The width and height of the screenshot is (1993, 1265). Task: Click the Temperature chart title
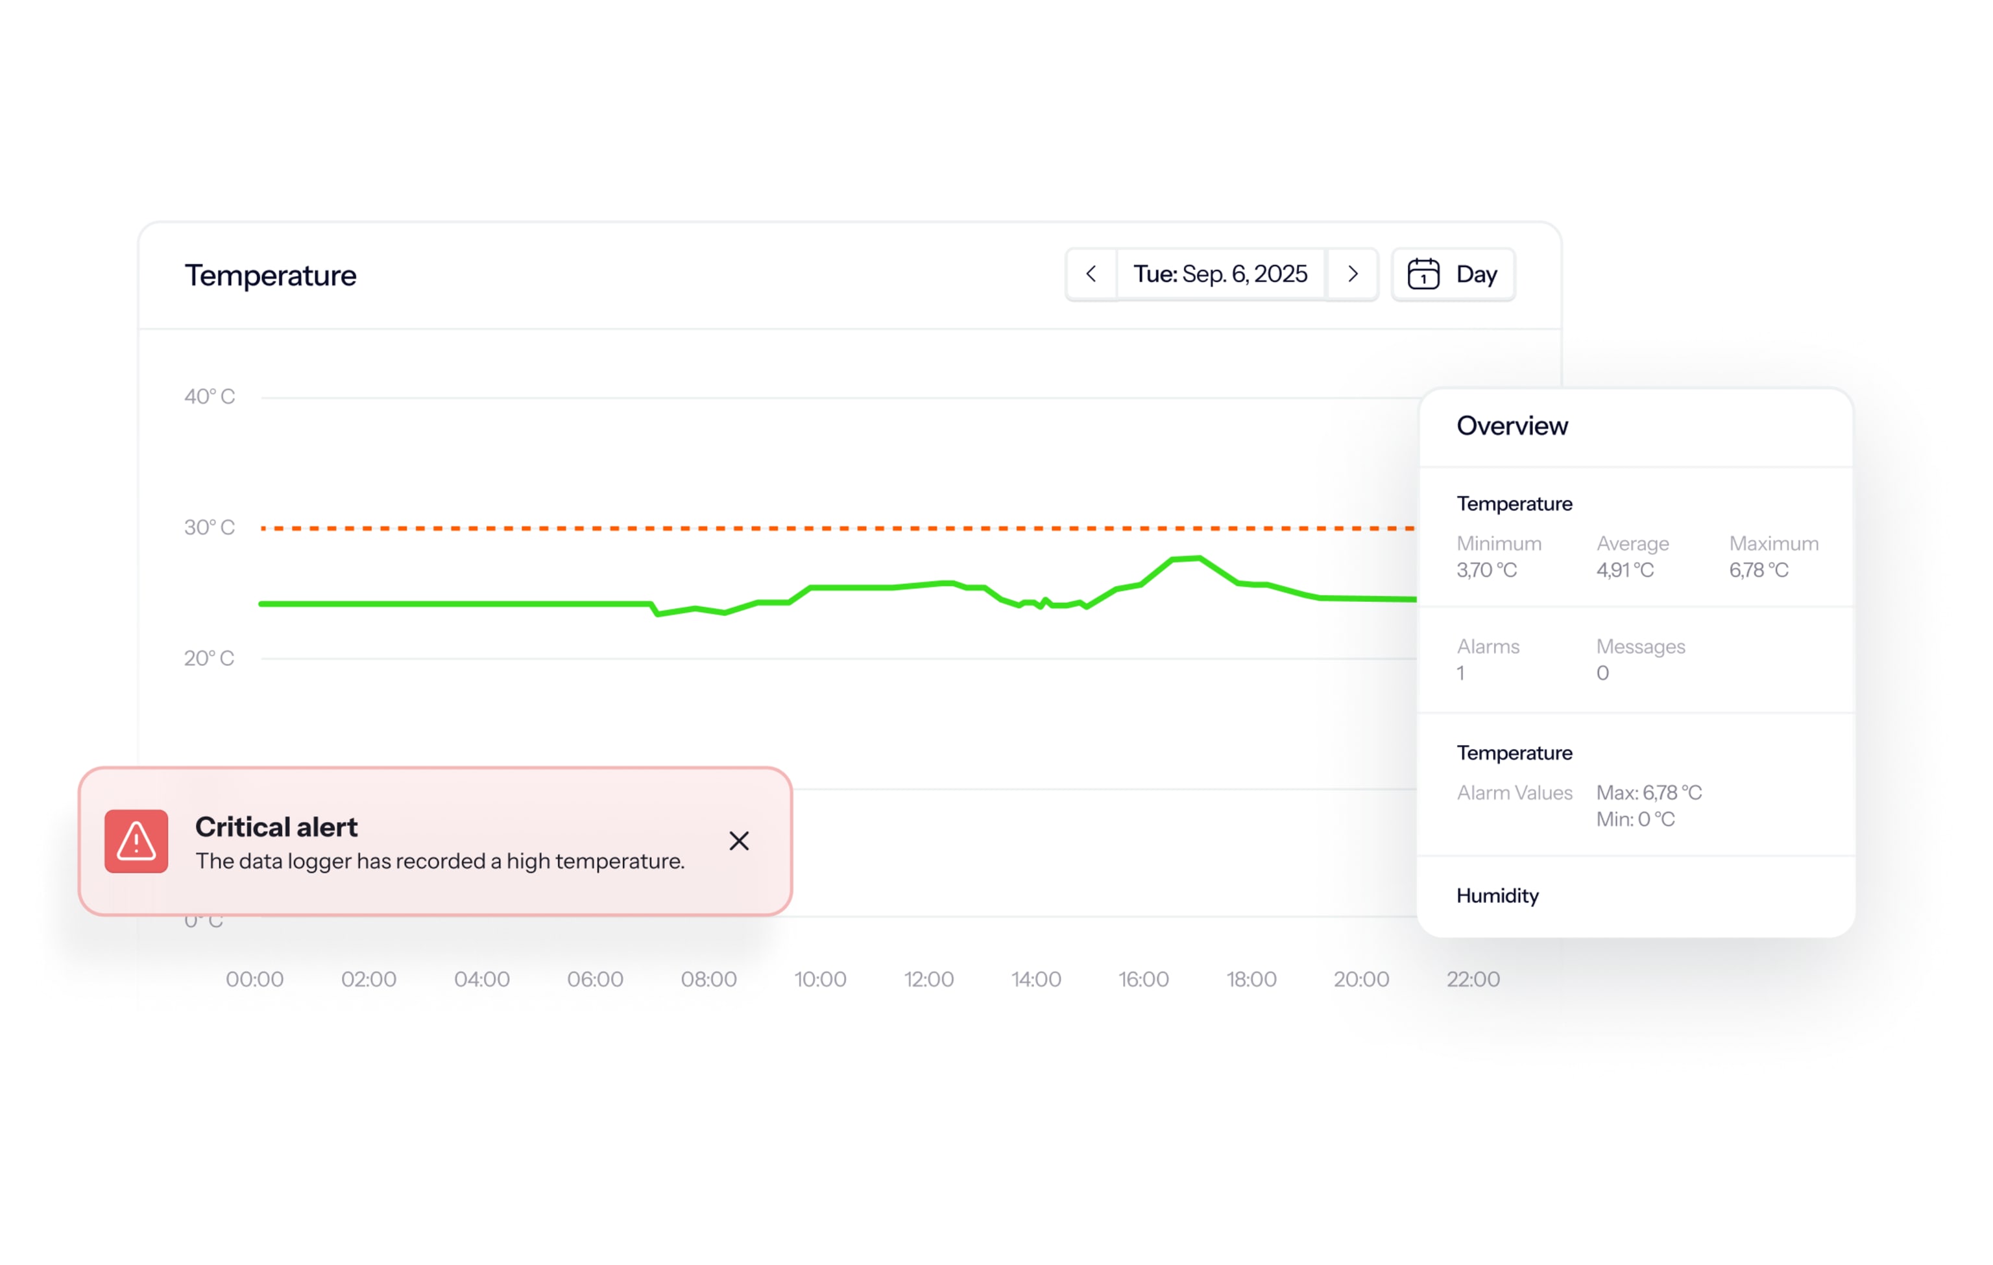271,276
